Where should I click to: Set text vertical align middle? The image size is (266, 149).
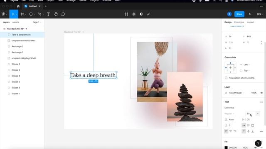[x=248, y=131]
